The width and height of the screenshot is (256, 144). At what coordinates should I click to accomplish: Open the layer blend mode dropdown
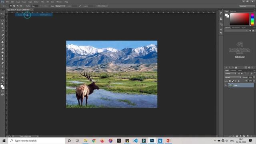233,77
